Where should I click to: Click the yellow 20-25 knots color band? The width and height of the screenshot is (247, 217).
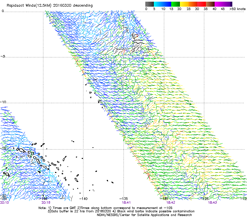pos(184,4)
